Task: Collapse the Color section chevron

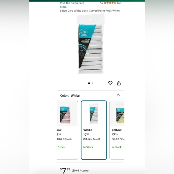Action: [x=118, y=95]
